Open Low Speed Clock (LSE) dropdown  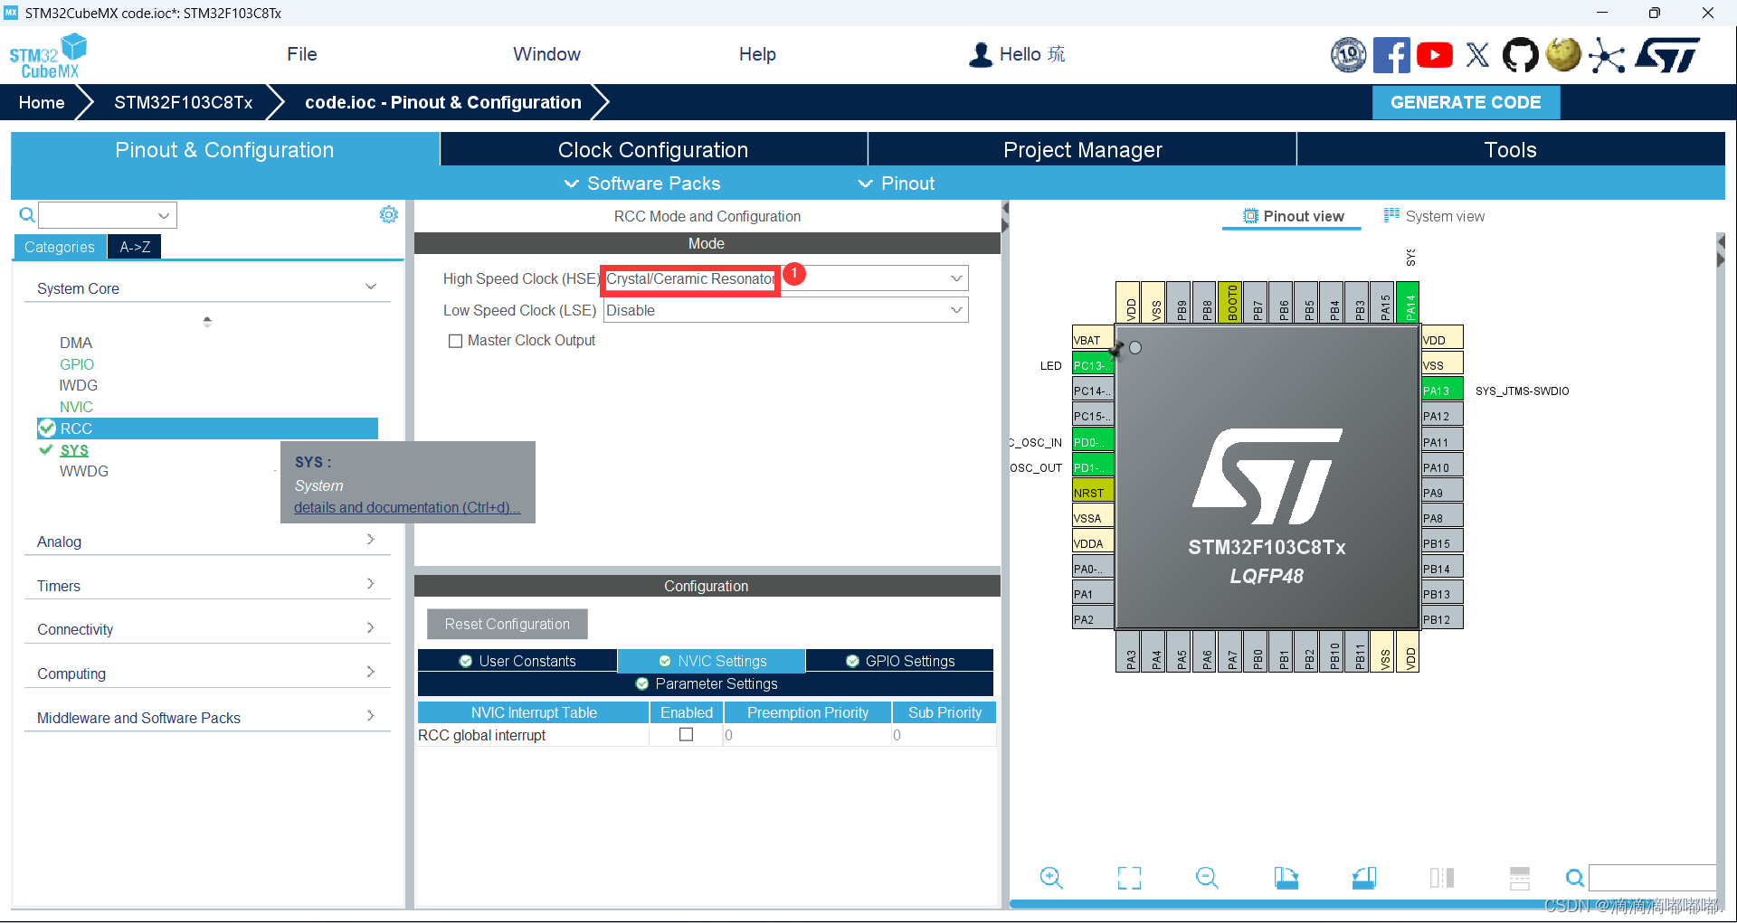(x=786, y=310)
